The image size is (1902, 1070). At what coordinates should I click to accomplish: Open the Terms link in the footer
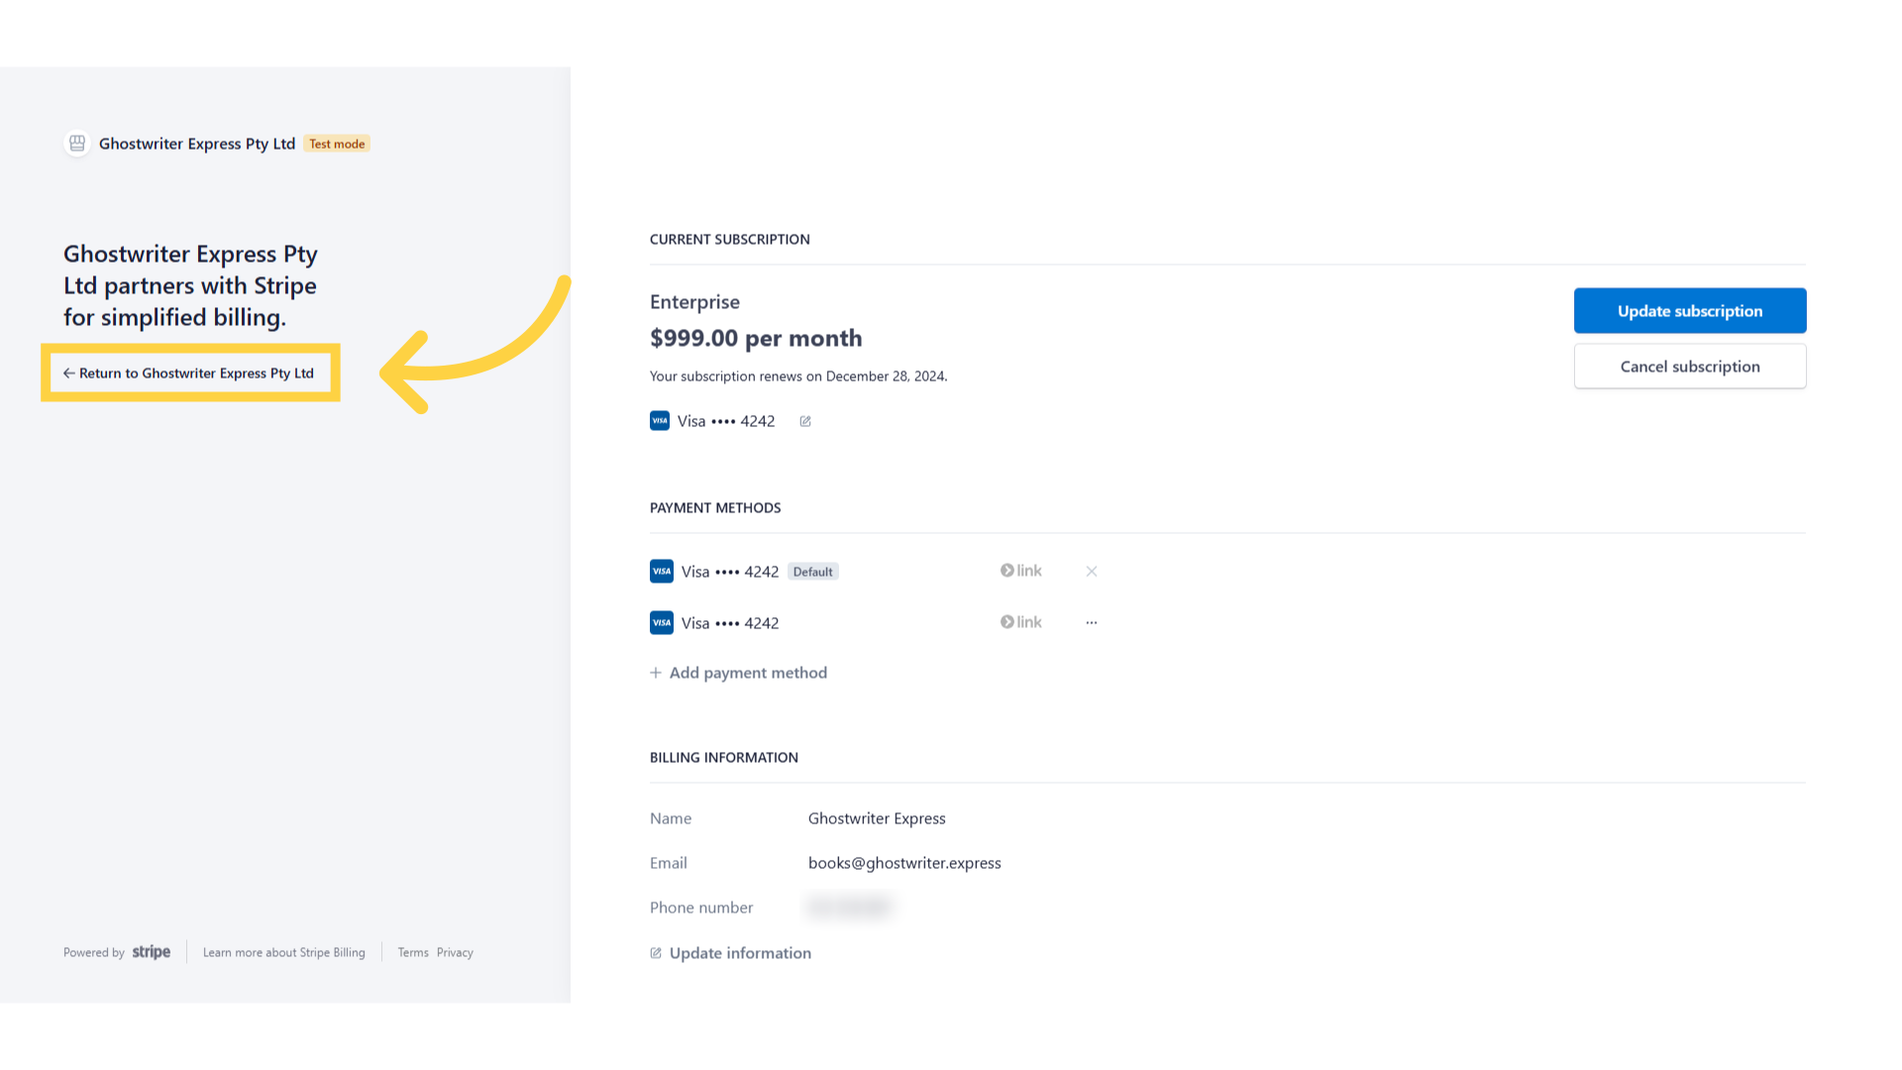coord(413,953)
